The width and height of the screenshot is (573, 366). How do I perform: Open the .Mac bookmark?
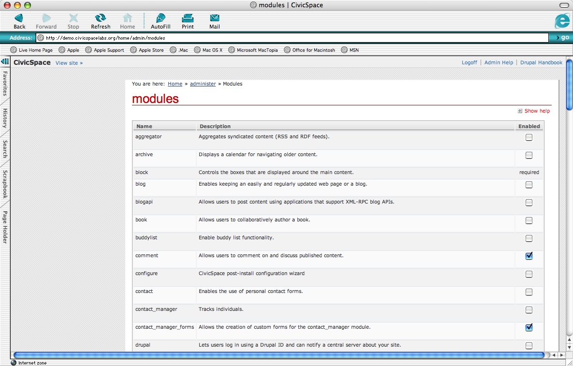click(x=179, y=50)
